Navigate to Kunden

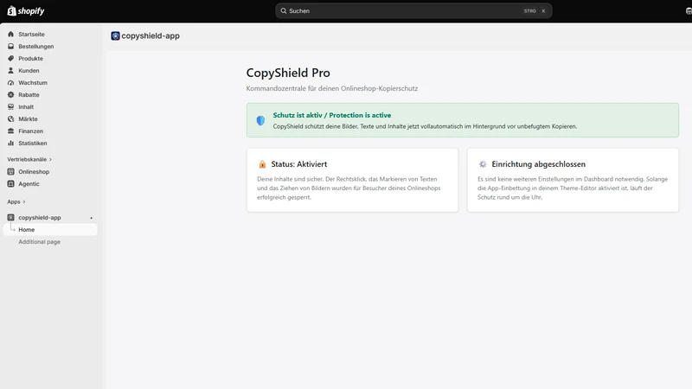coord(29,71)
